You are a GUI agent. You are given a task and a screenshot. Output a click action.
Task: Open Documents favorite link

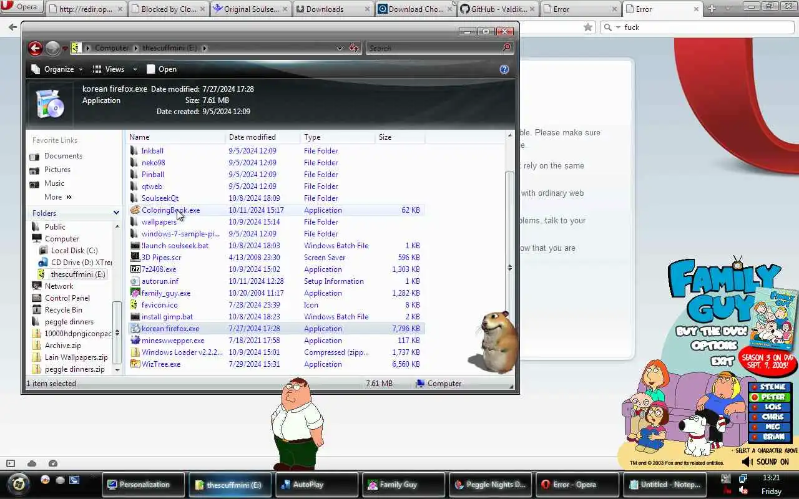coord(63,156)
